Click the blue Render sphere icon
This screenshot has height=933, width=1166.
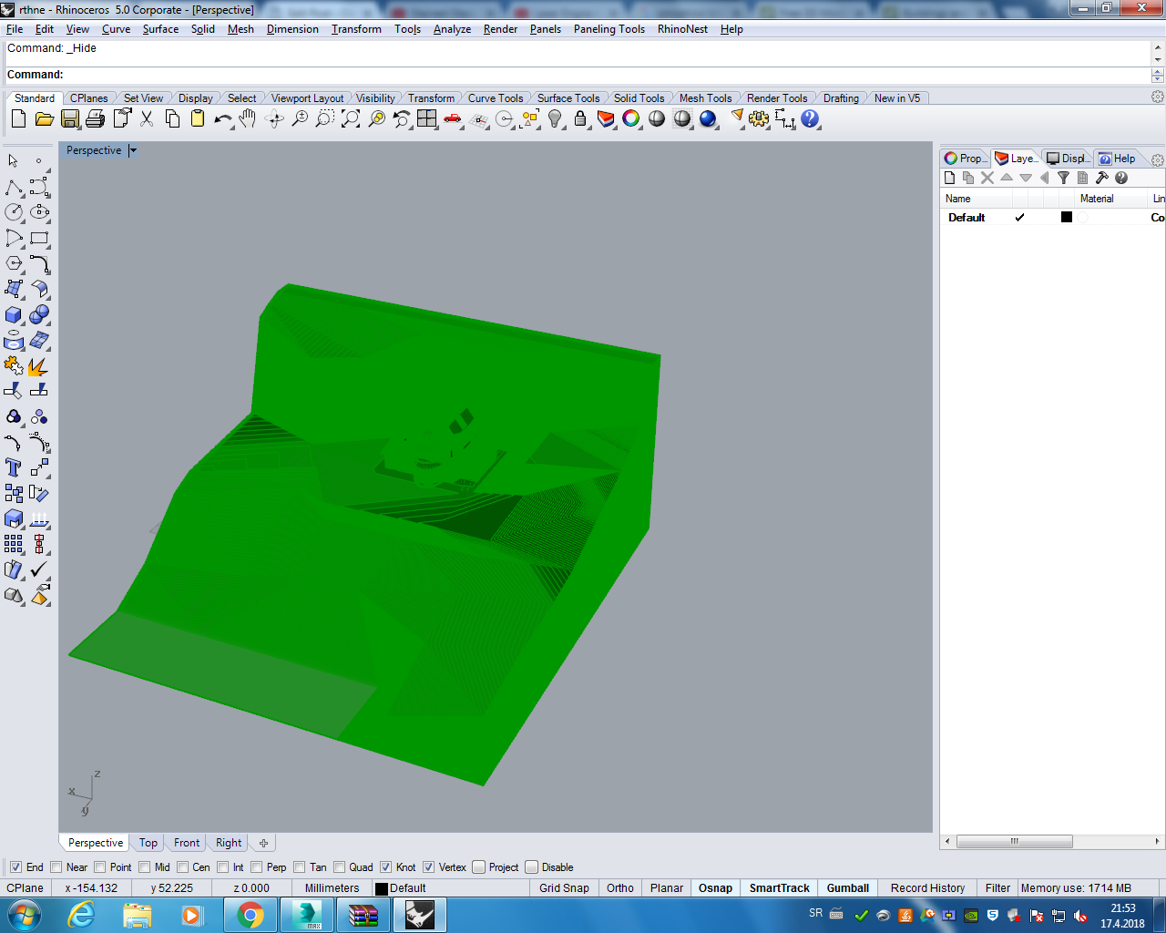point(708,118)
